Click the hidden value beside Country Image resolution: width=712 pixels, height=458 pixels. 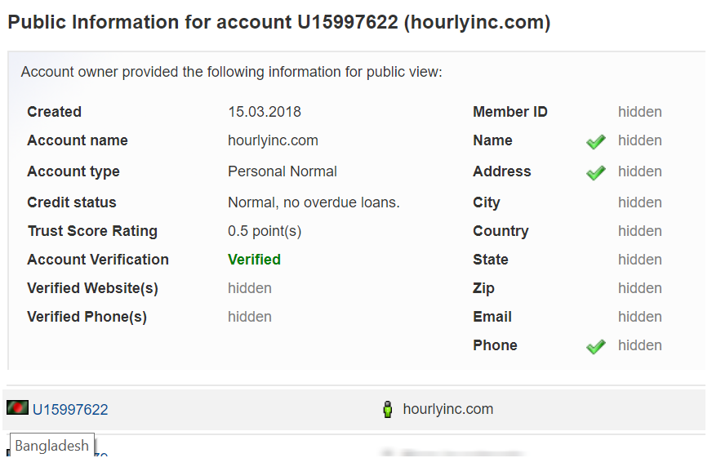[x=639, y=231]
